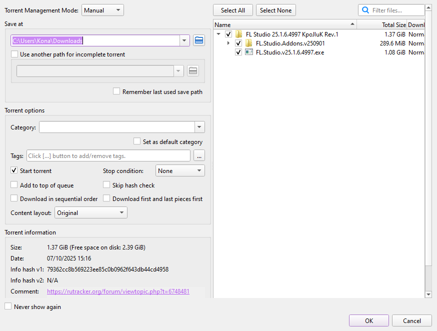The width and height of the screenshot is (437, 331).
Task: Click the FL.Studio.v25.1.6.4997.exe file icon
Action: pyautogui.click(x=248, y=52)
